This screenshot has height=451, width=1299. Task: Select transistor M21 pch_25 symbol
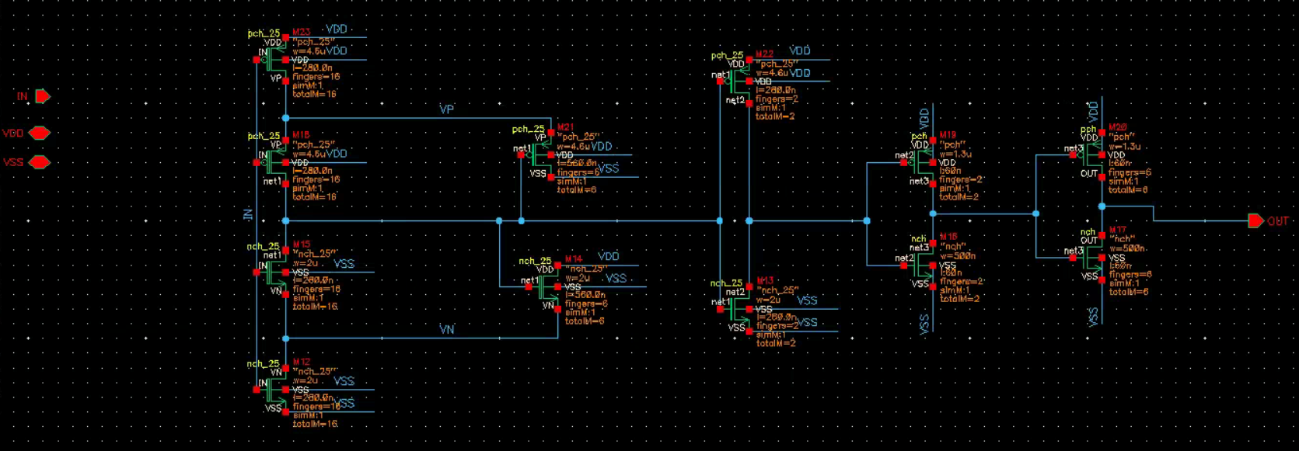point(538,155)
